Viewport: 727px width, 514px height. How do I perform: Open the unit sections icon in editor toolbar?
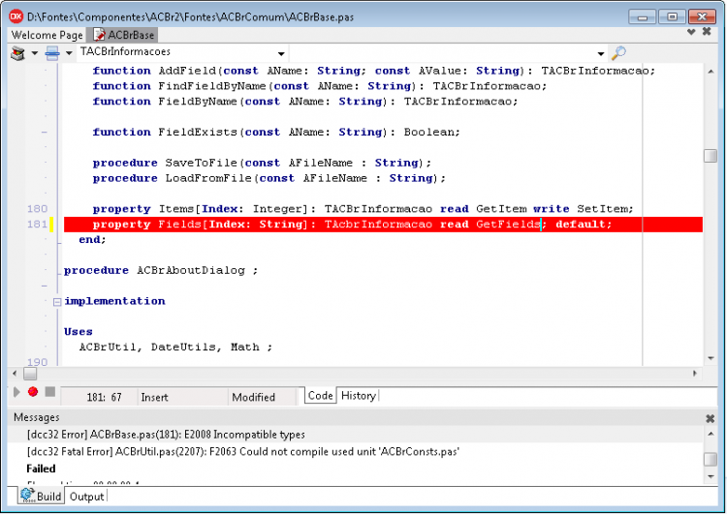pyautogui.click(x=17, y=53)
